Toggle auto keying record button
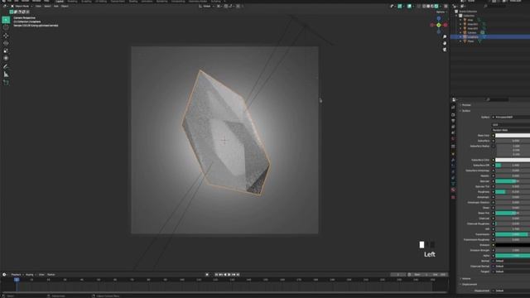The height and width of the screenshot is (298, 530). coord(207,275)
